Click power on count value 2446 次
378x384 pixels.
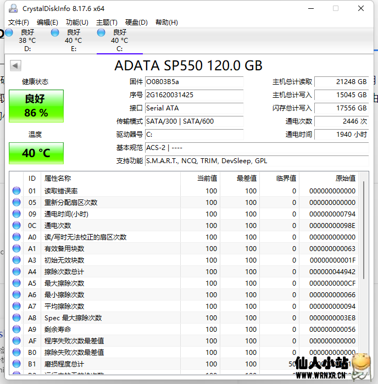(x=342, y=121)
